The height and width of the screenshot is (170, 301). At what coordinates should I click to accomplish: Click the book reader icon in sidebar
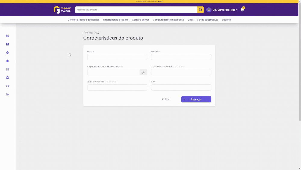click(x=8, y=53)
